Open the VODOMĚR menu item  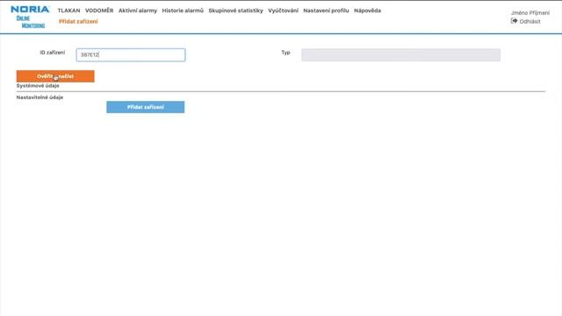(99, 11)
